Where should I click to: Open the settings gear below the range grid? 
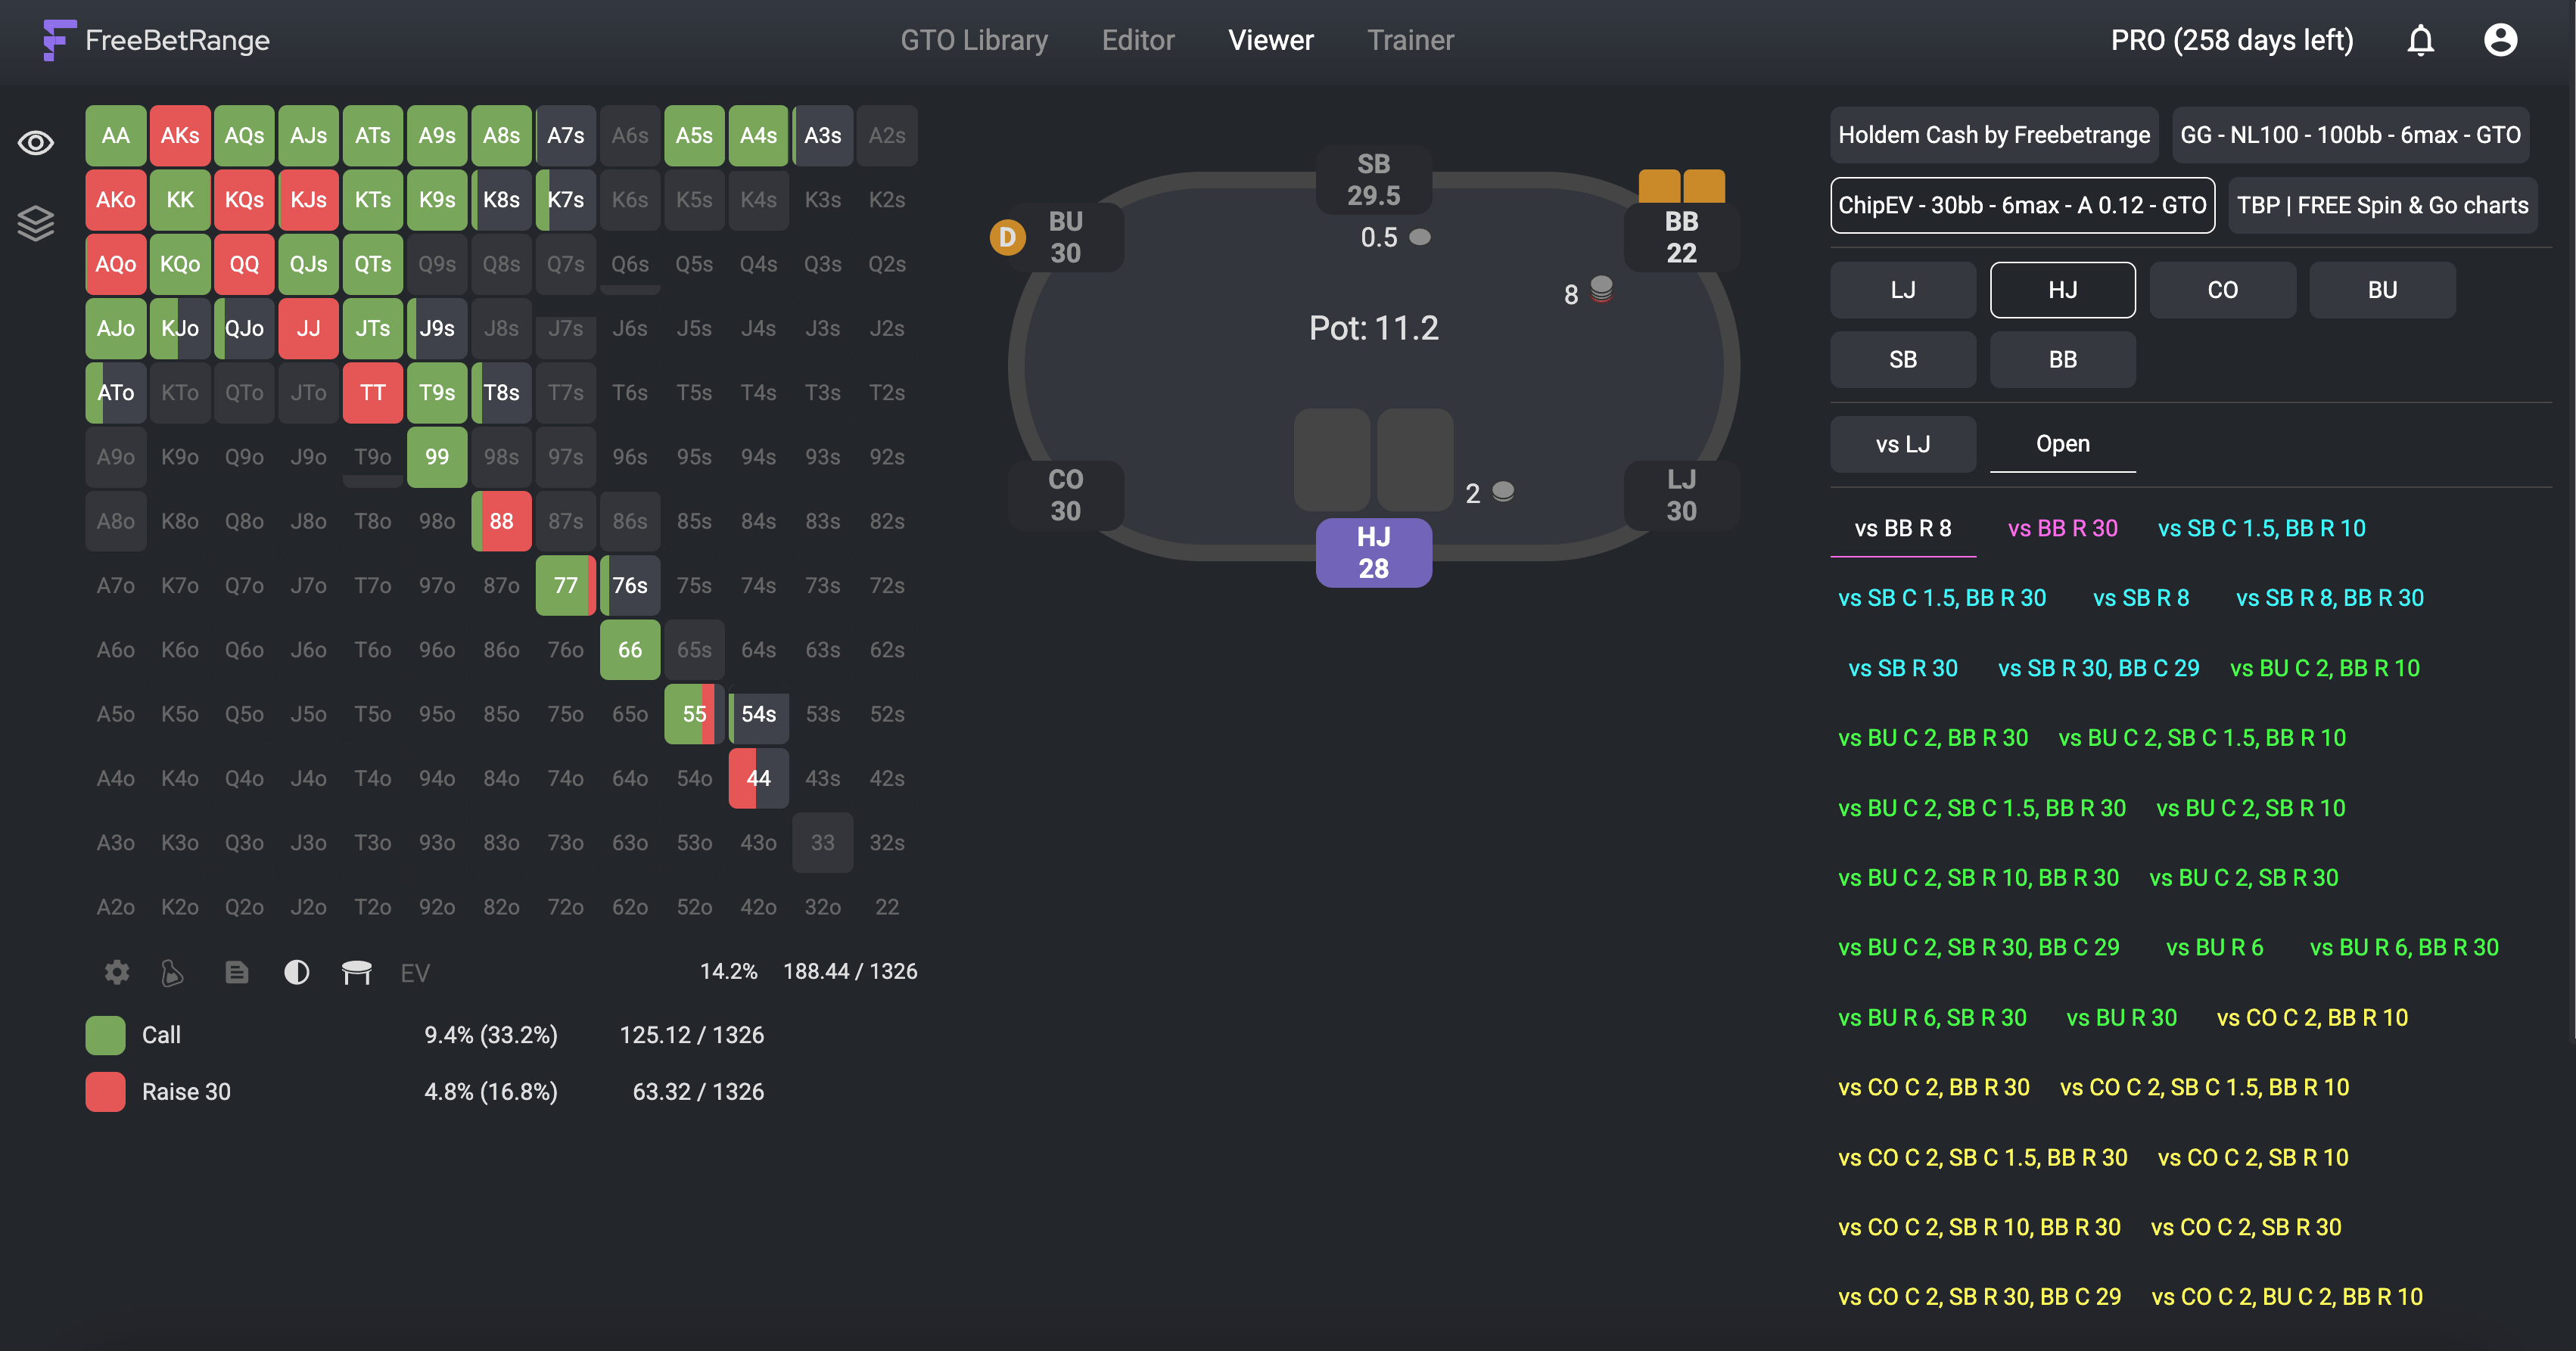(116, 972)
